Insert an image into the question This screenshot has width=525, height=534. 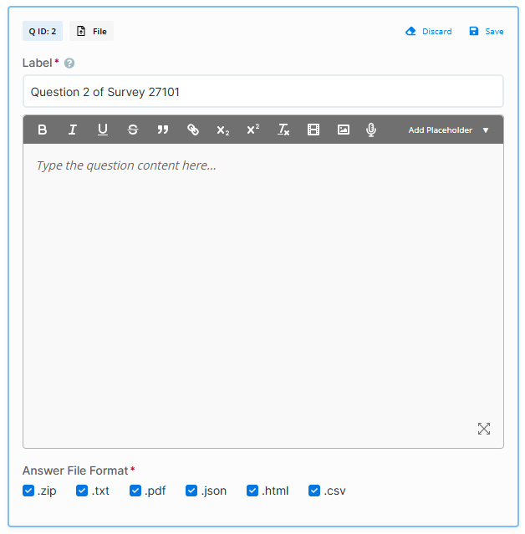pyautogui.click(x=344, y=130)
